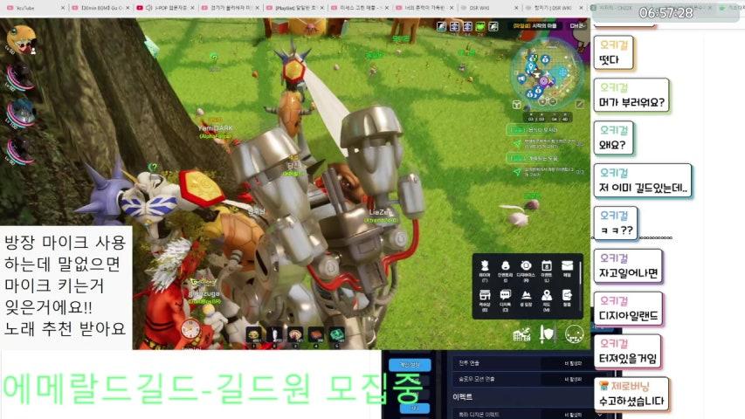Select the fifth buff icon at top
745x419 pixels.
[x=493, y=26]
